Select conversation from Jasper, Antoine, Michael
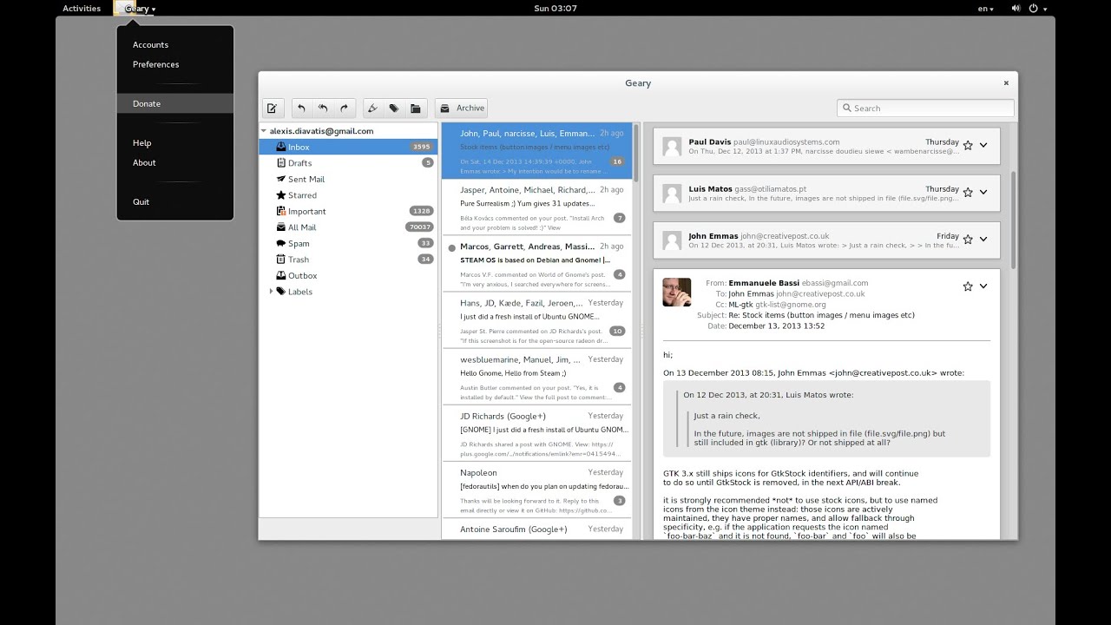1111x625 pixels. coord(537,207)
